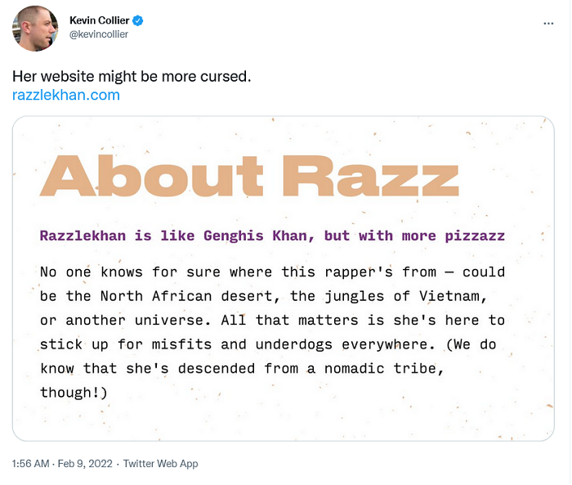Screen dimensions: 572x485
Task: Click the tweet text about cursed website
Action: pos(131,76)
